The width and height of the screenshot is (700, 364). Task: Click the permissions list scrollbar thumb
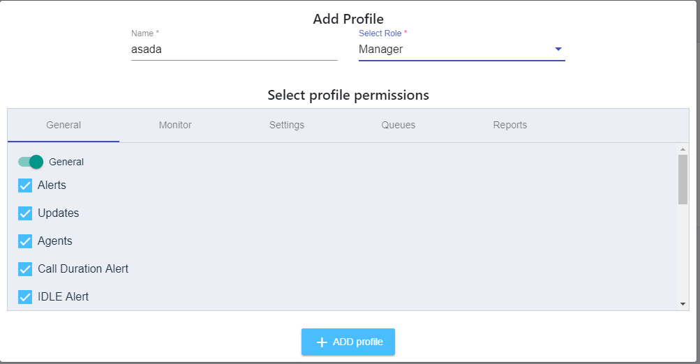point(683,179)
